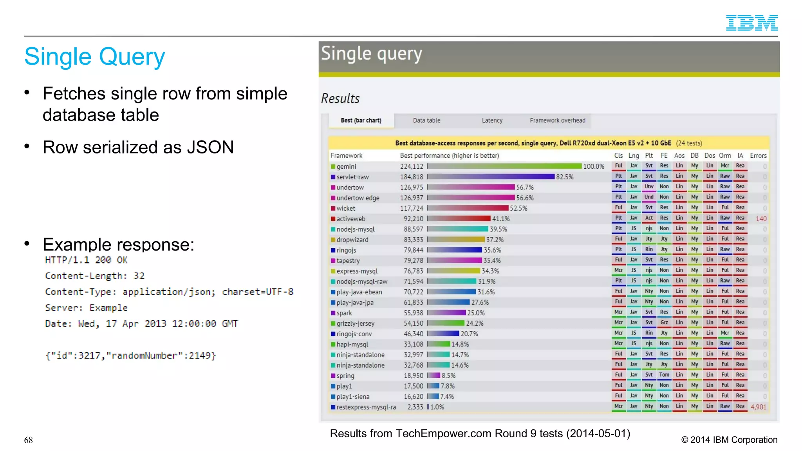Image resolution: width=802 pixels, height=451 pixels.
Task: Click the TechEmpower.com Round 9 results caption
Action: 480,434
